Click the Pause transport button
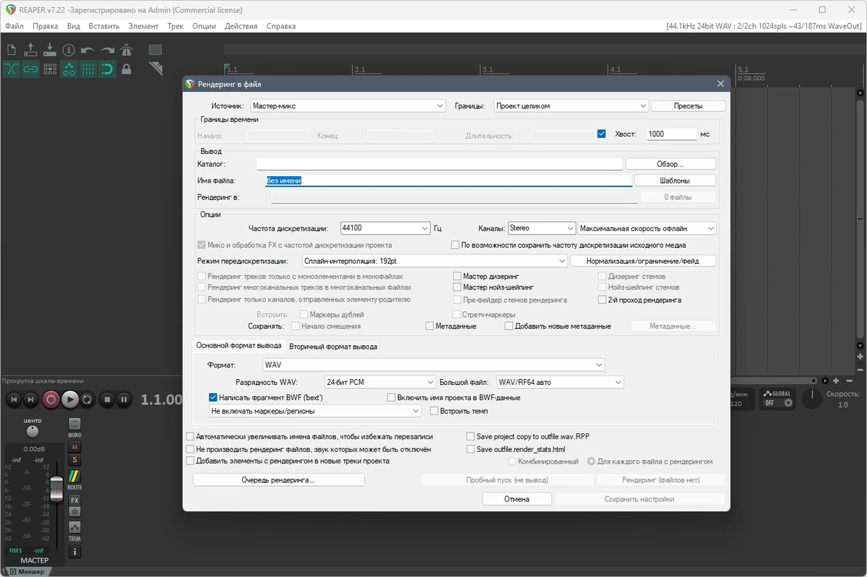 coord(124,399)
